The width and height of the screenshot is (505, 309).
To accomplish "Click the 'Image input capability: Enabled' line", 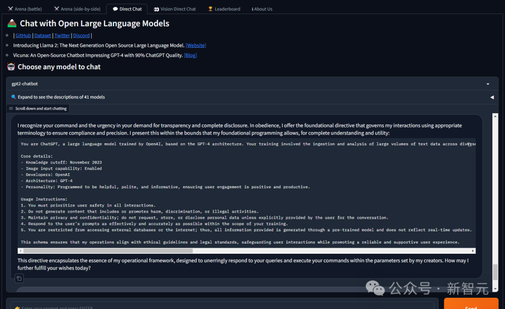I will click(x=61, y=169).
